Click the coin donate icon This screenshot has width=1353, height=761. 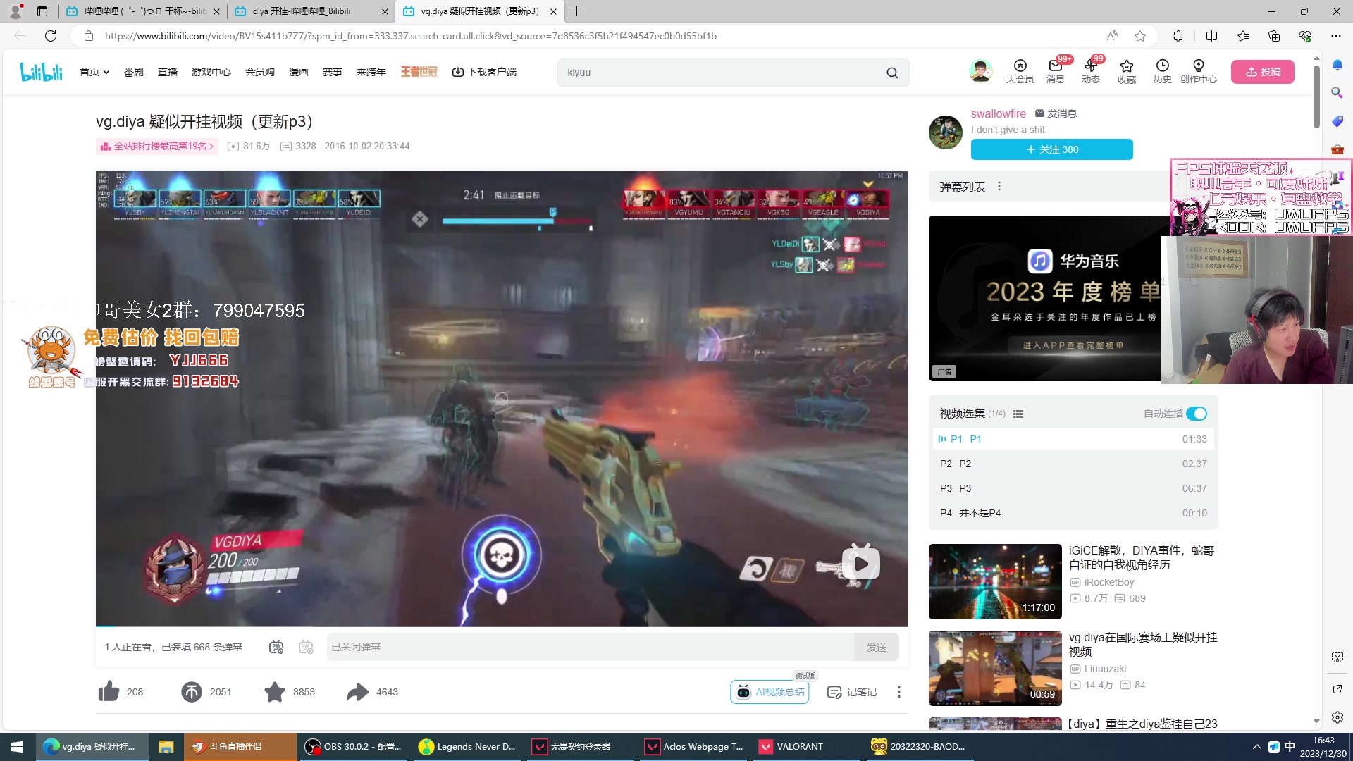[192, 692]
